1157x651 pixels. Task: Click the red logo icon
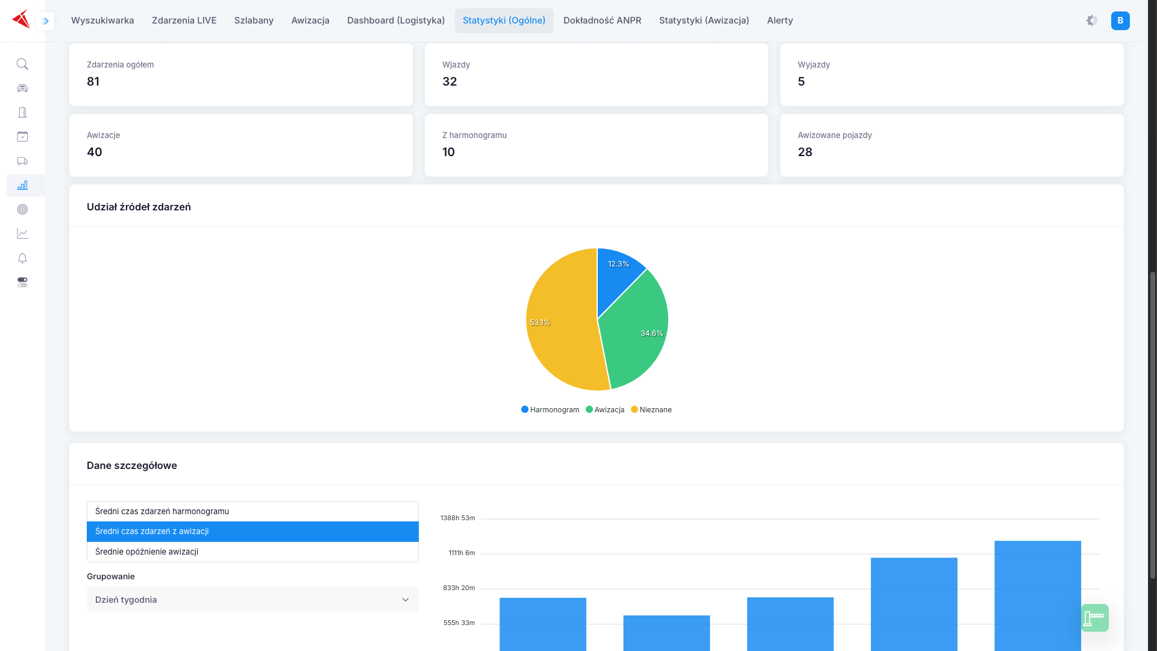tap(21, 20)
